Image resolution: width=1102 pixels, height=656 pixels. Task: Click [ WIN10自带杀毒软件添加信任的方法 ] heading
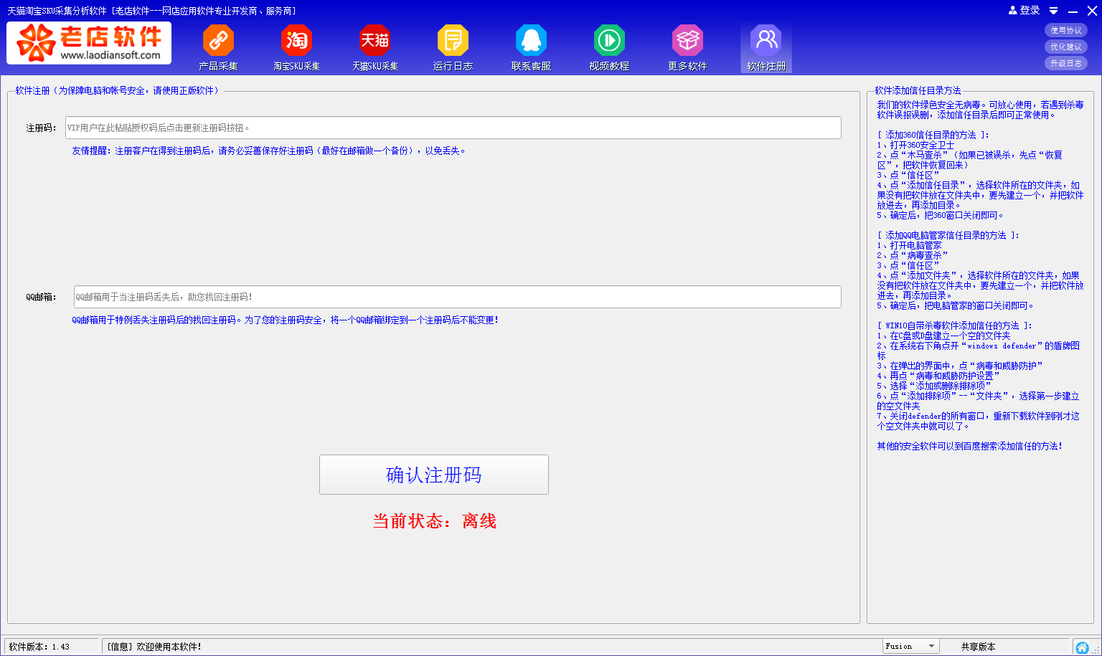click(x=954, y=325)
